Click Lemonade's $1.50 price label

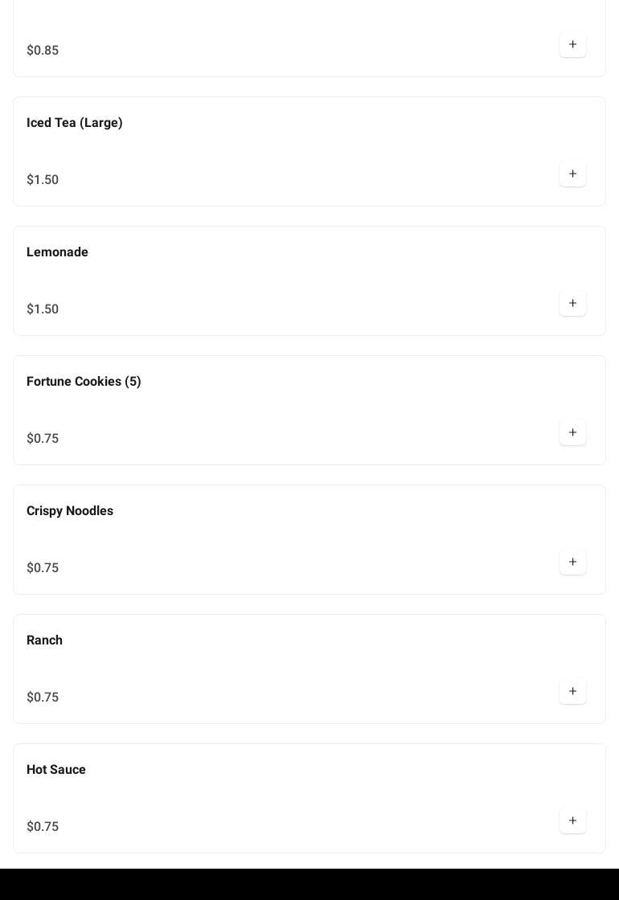pos(43,309)
